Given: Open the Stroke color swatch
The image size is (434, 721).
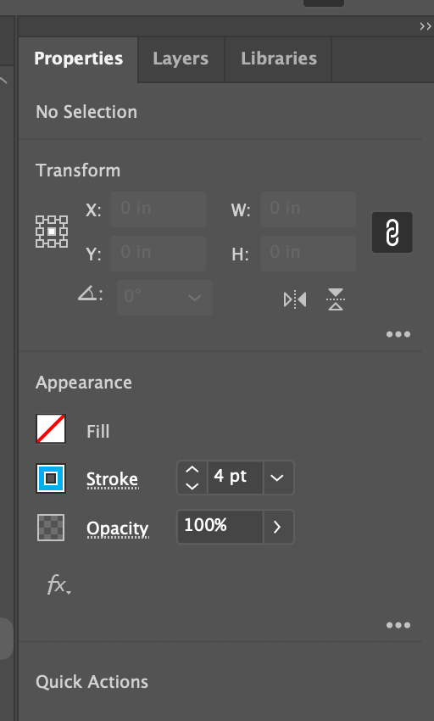Looking at the screenshot, I should click(51, 478).
